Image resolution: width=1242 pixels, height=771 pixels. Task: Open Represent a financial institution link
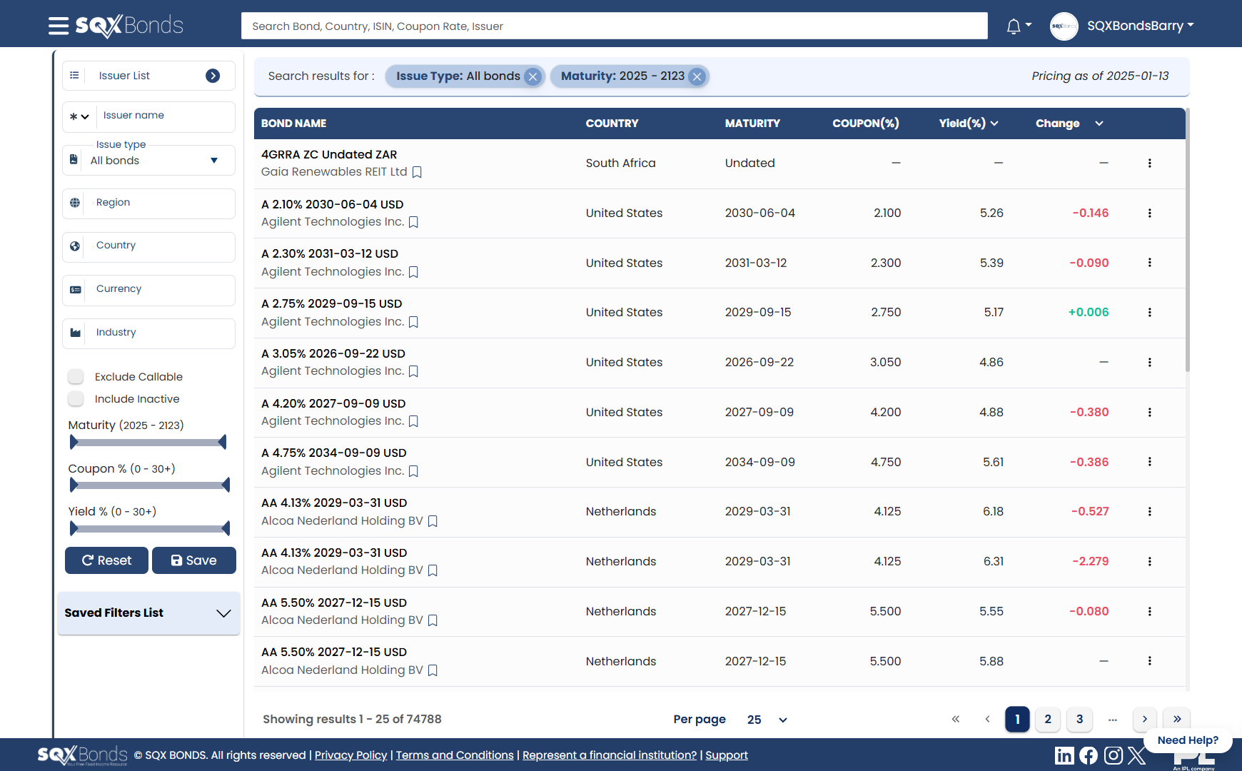coord(610,755)
